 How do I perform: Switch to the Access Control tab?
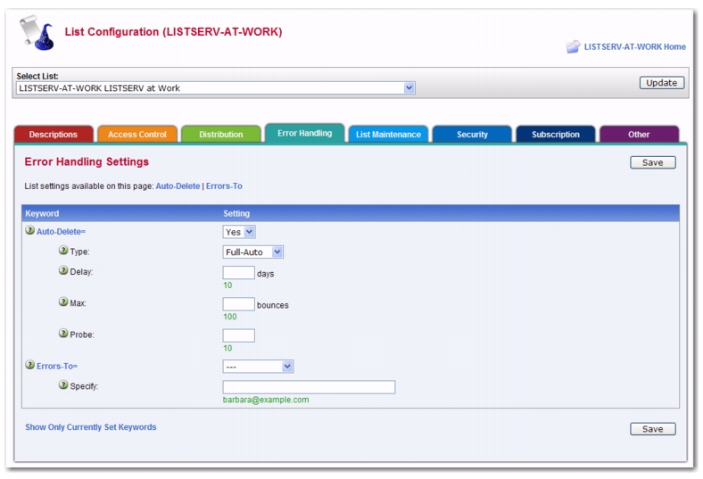(137, 135)
